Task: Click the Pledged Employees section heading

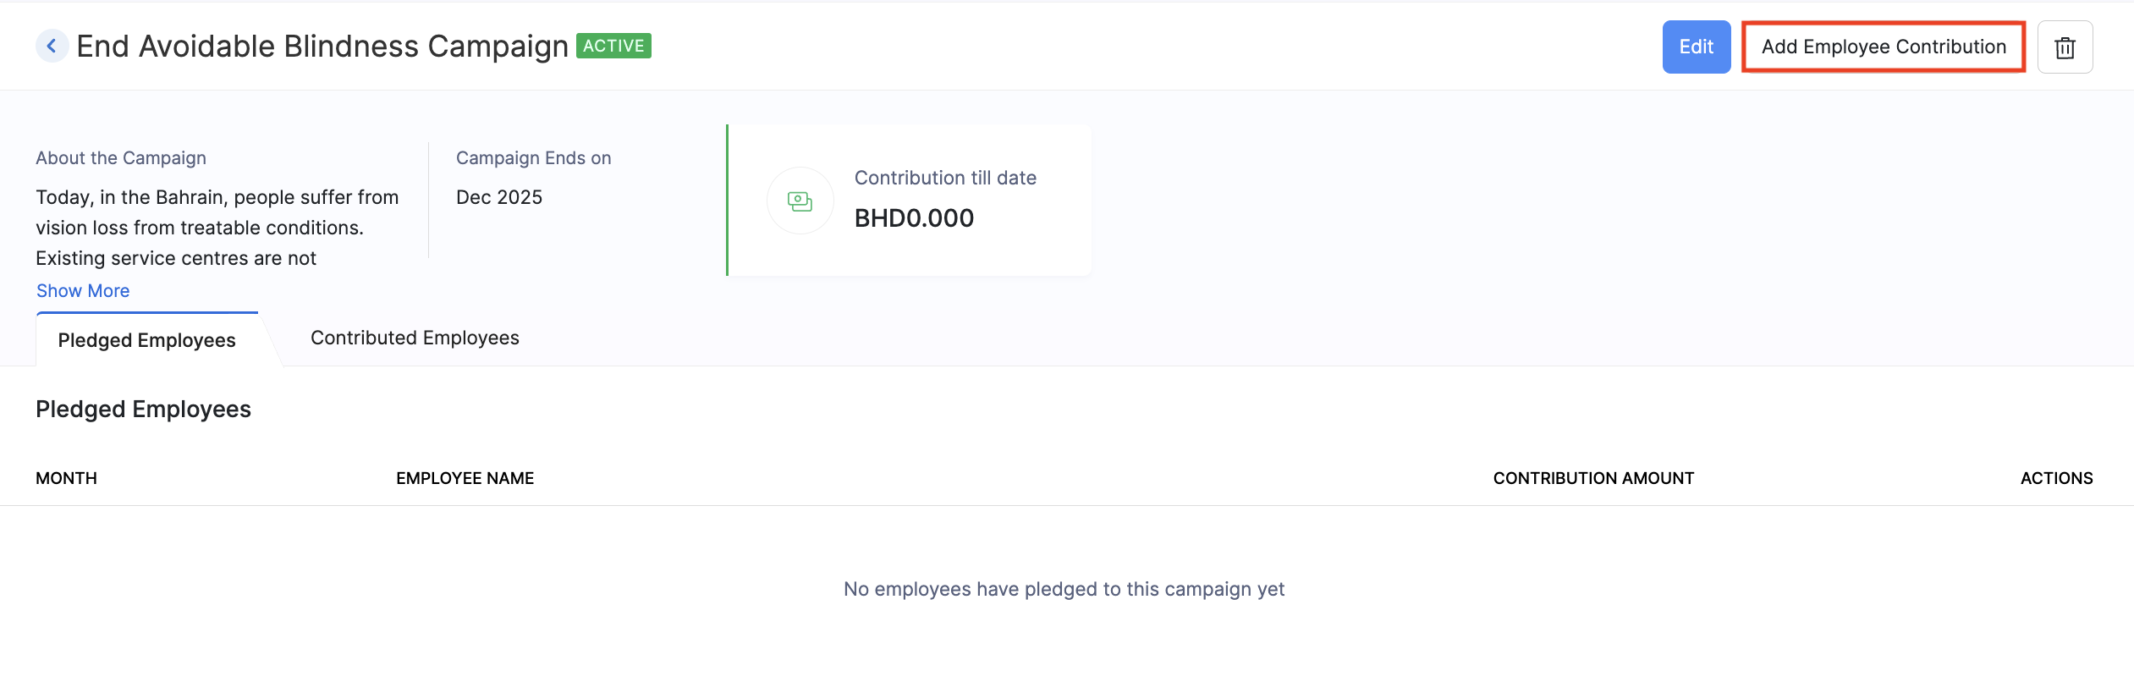Action: tap(143, 410)
